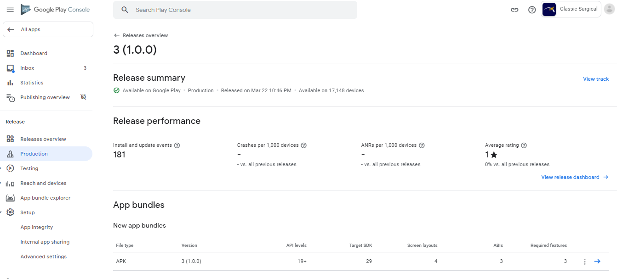
Task: Click the arrow icon on the APK row
Action: pyautogui.click(x=597, y=261)
